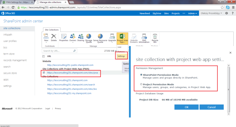Viewport: 236px width, 127px height.
Task: Click the Upgrade ribbon icon
Action: click(x=112, y=36)
